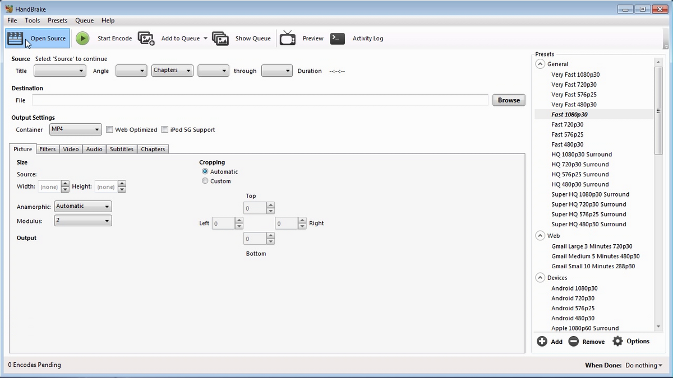The height and width of the screenshot is (378, 673).
Task: Select the Fast 1080p30 preset
Action: pyautogui.click(x=569, y=114)
